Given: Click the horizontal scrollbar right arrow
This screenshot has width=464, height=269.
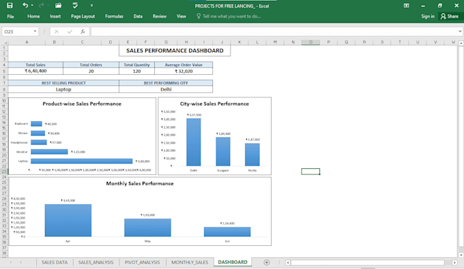Looking at the screenshot, I should (x=455, y=262).
